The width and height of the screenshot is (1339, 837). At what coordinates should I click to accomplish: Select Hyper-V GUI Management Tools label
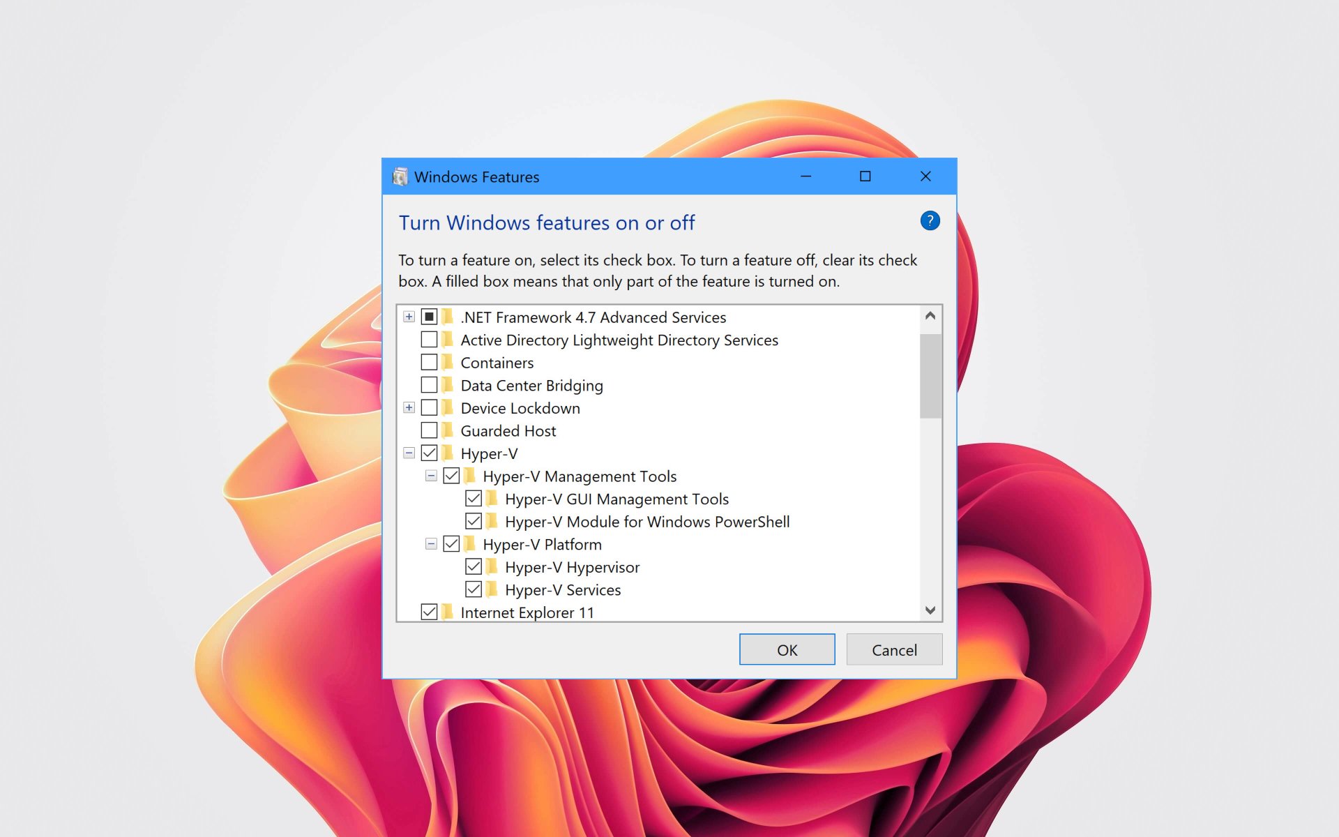click(616, 499)
